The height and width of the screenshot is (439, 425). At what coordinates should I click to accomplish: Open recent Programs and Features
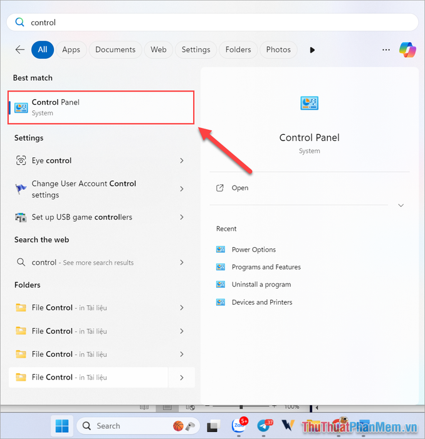point(266,267)
